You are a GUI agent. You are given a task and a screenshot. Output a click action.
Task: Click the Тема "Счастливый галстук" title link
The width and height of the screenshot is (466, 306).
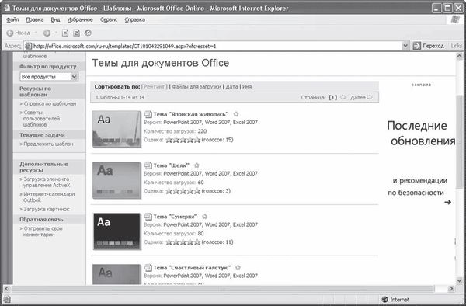(x=192, y=268)
